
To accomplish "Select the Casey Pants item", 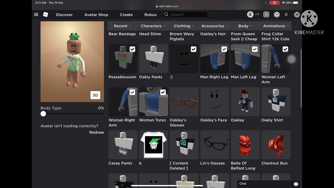I will (x=123, y=145).
